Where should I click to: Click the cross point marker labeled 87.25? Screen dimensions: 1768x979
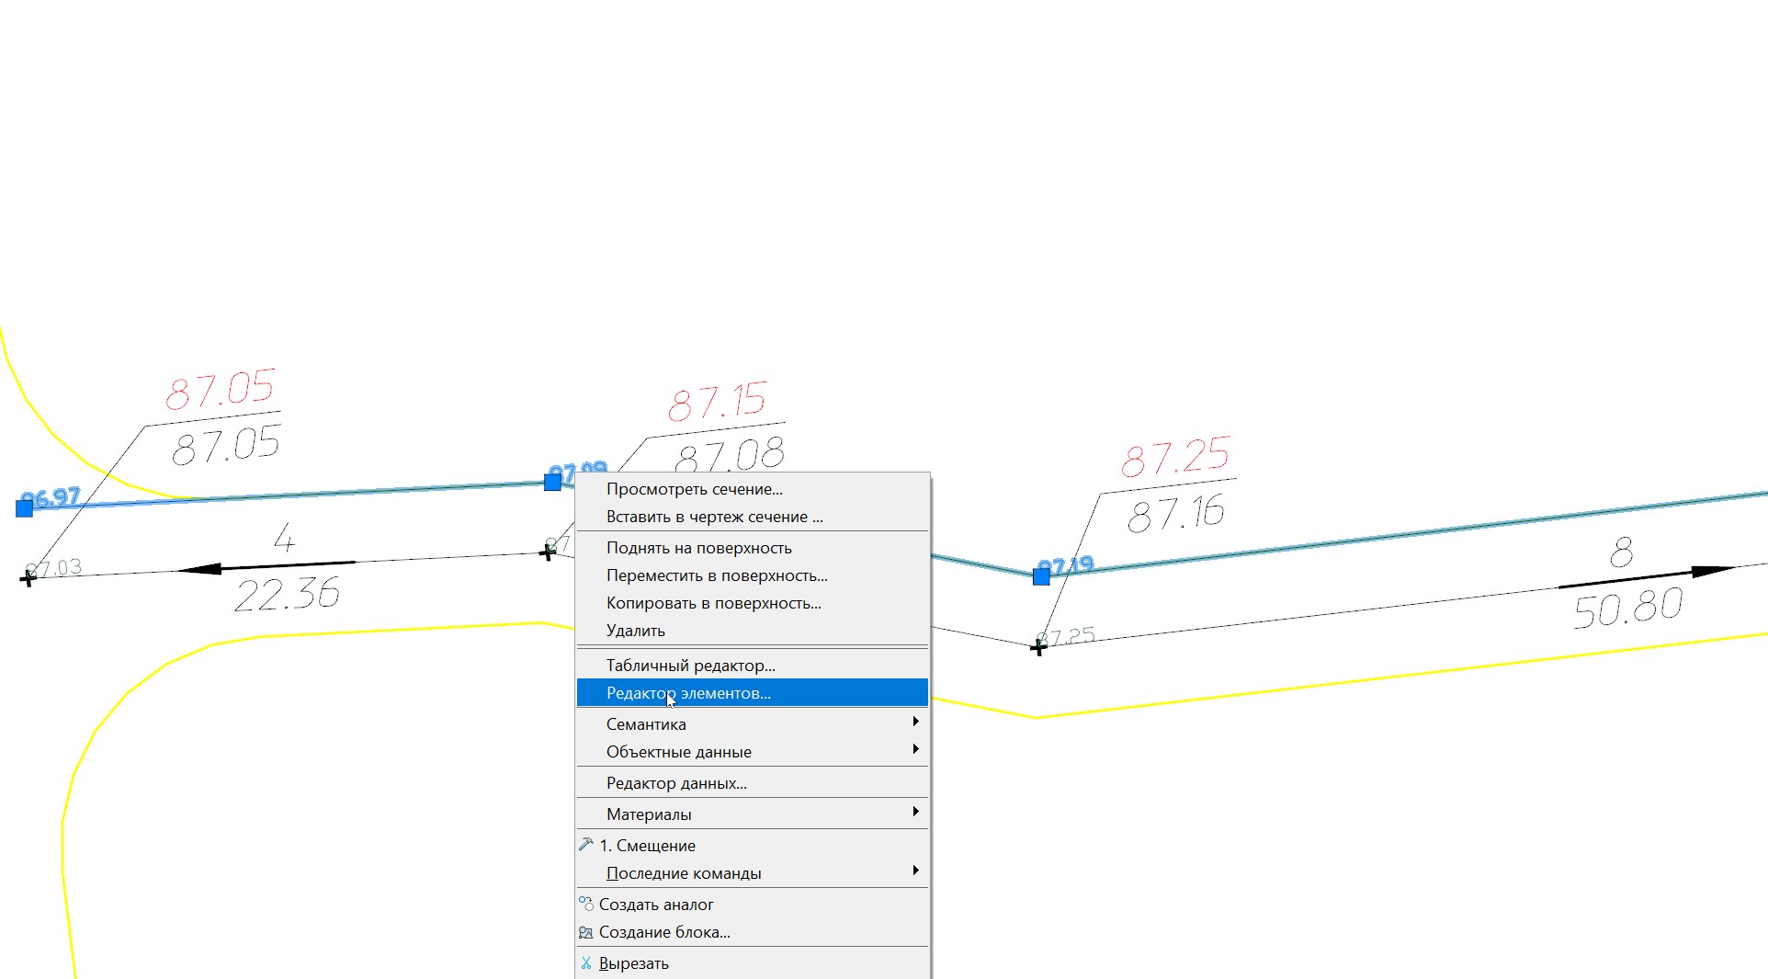(x=1038, y=648)
